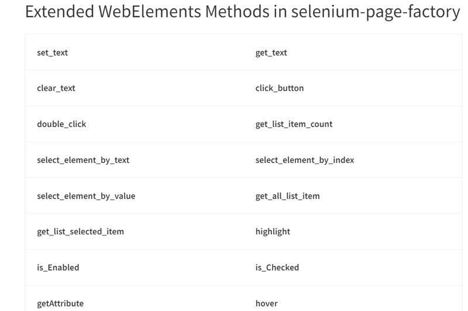Screen dimensions: 468x311
Task: Click the getAttribute table entry
Action: pos(60,303)
